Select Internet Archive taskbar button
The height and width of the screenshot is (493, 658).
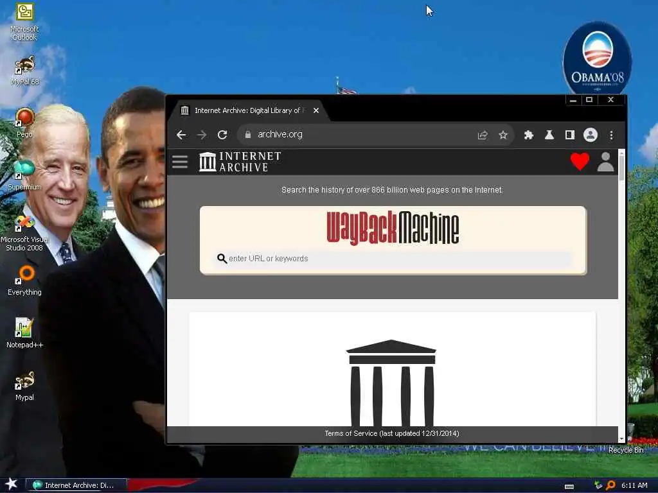(76, 485)
